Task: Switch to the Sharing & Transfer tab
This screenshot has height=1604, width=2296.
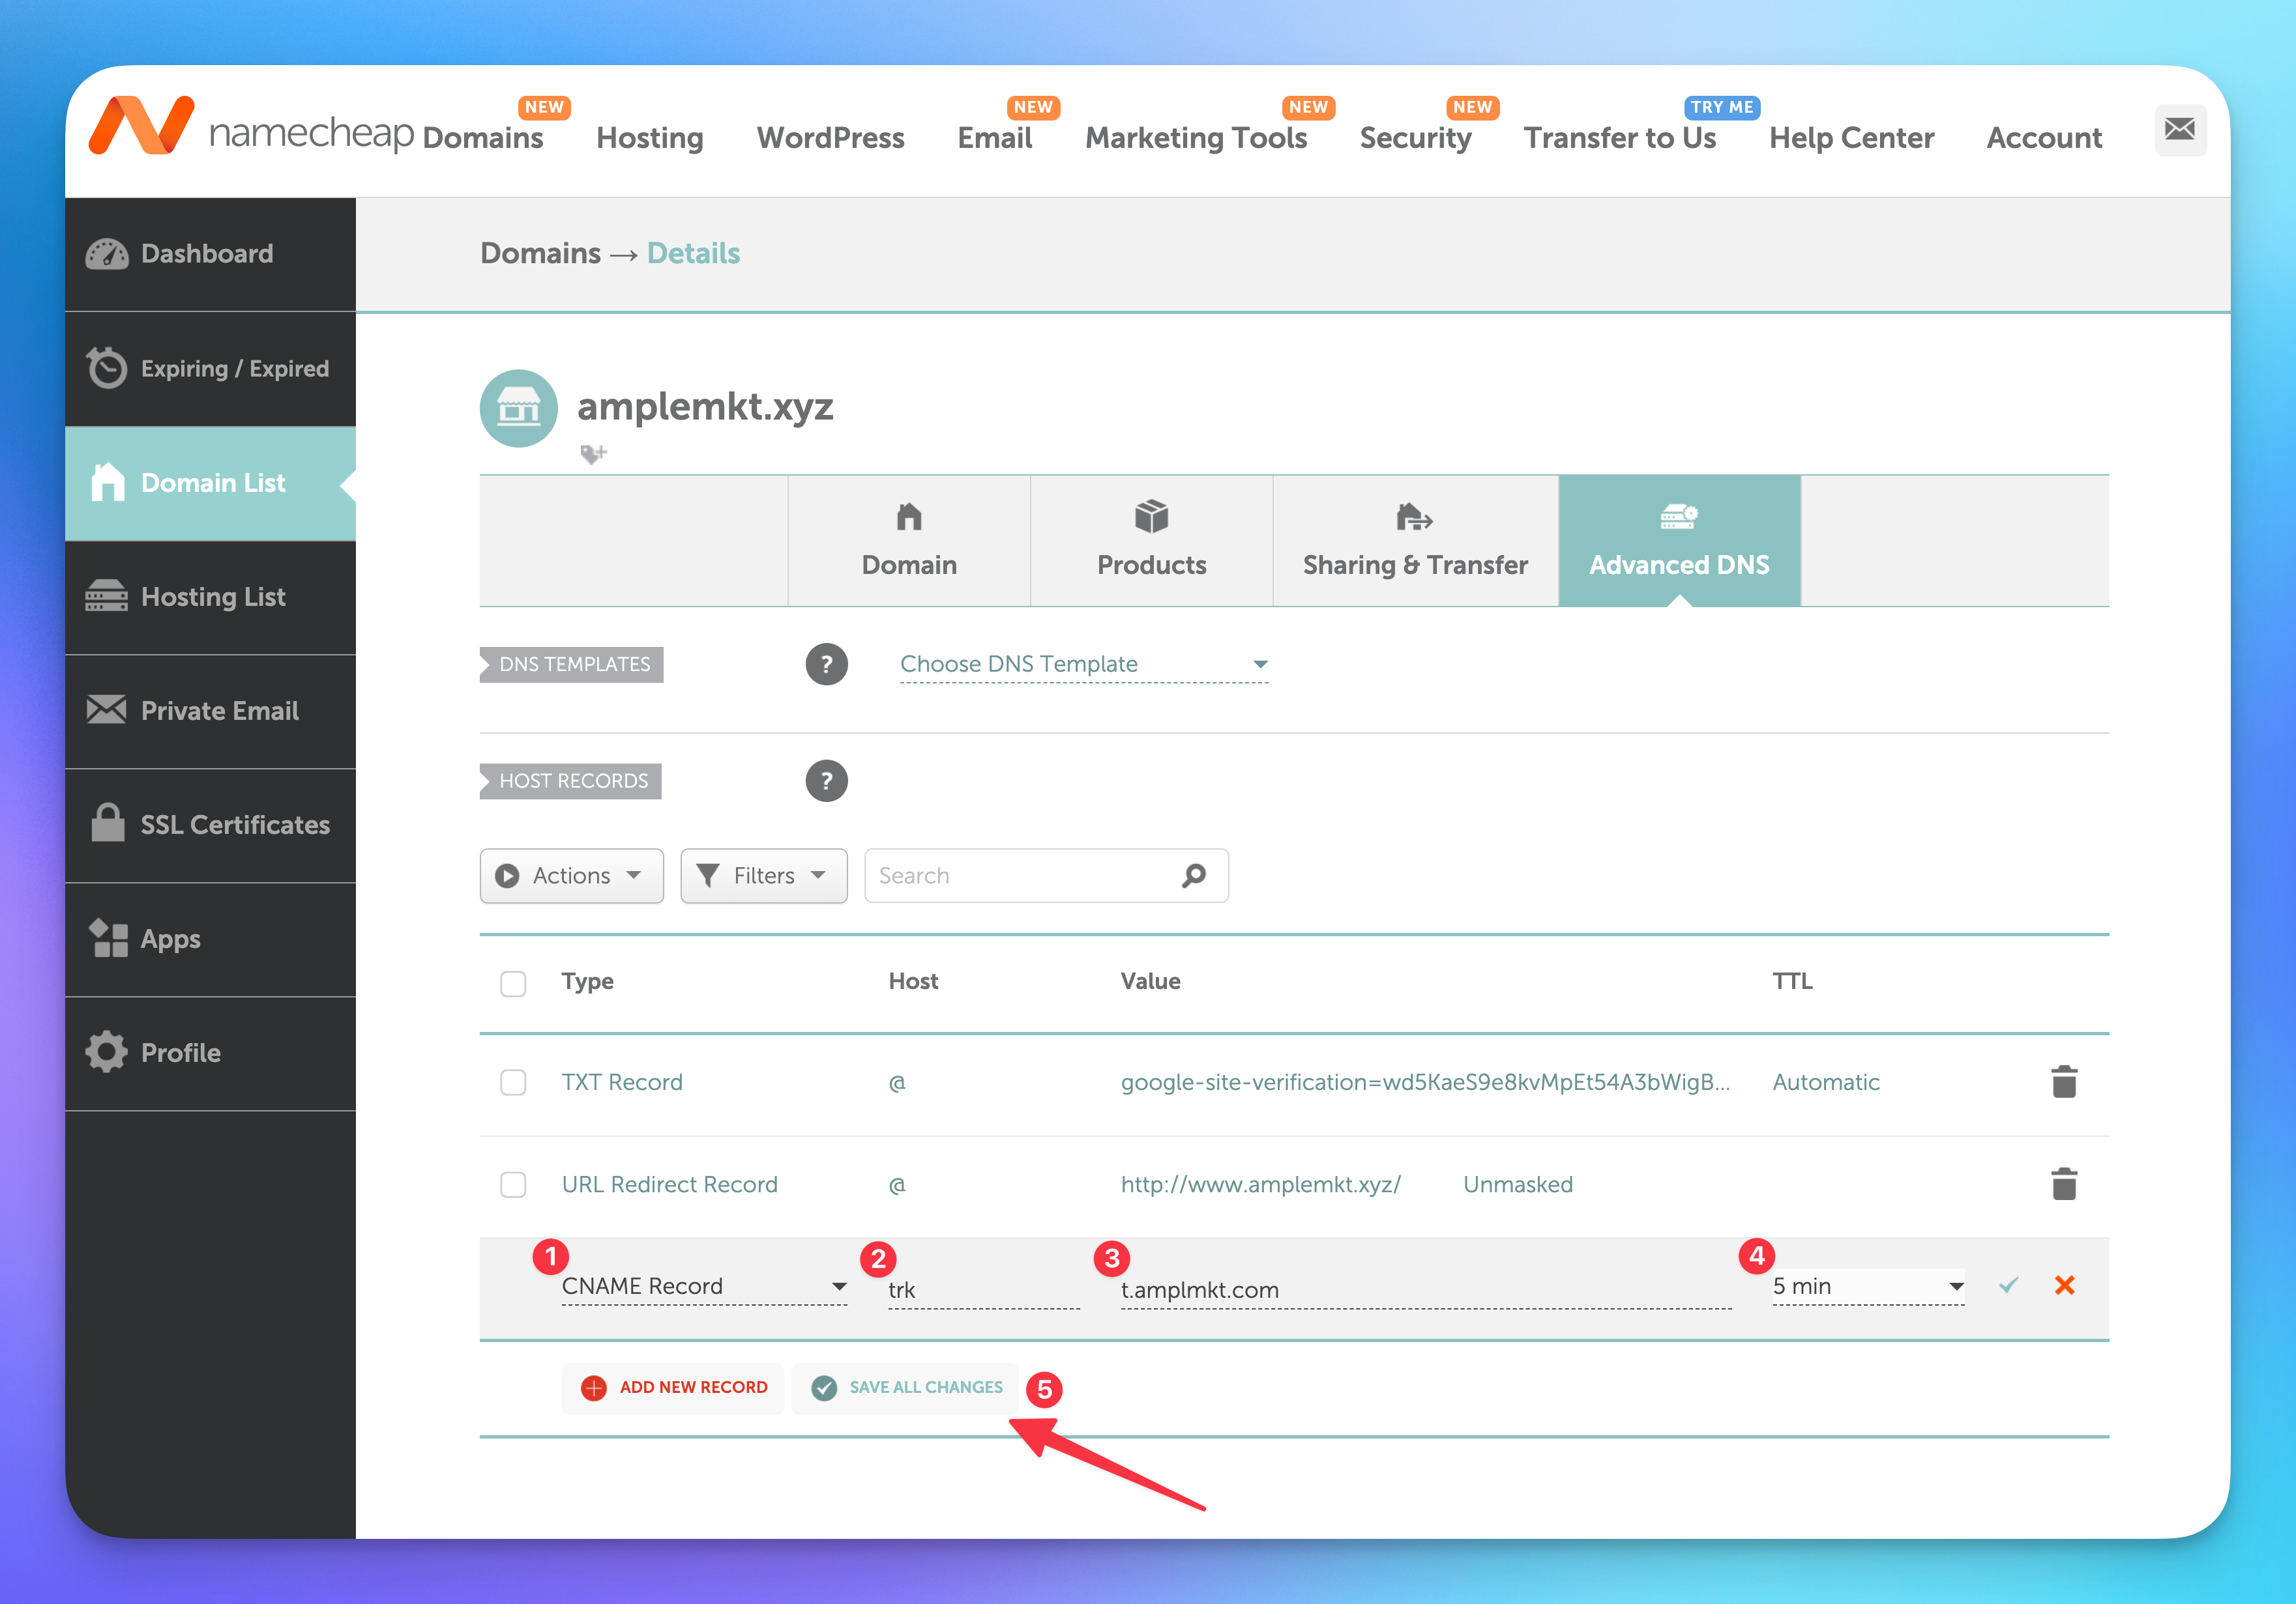Action: (1414, 541)
